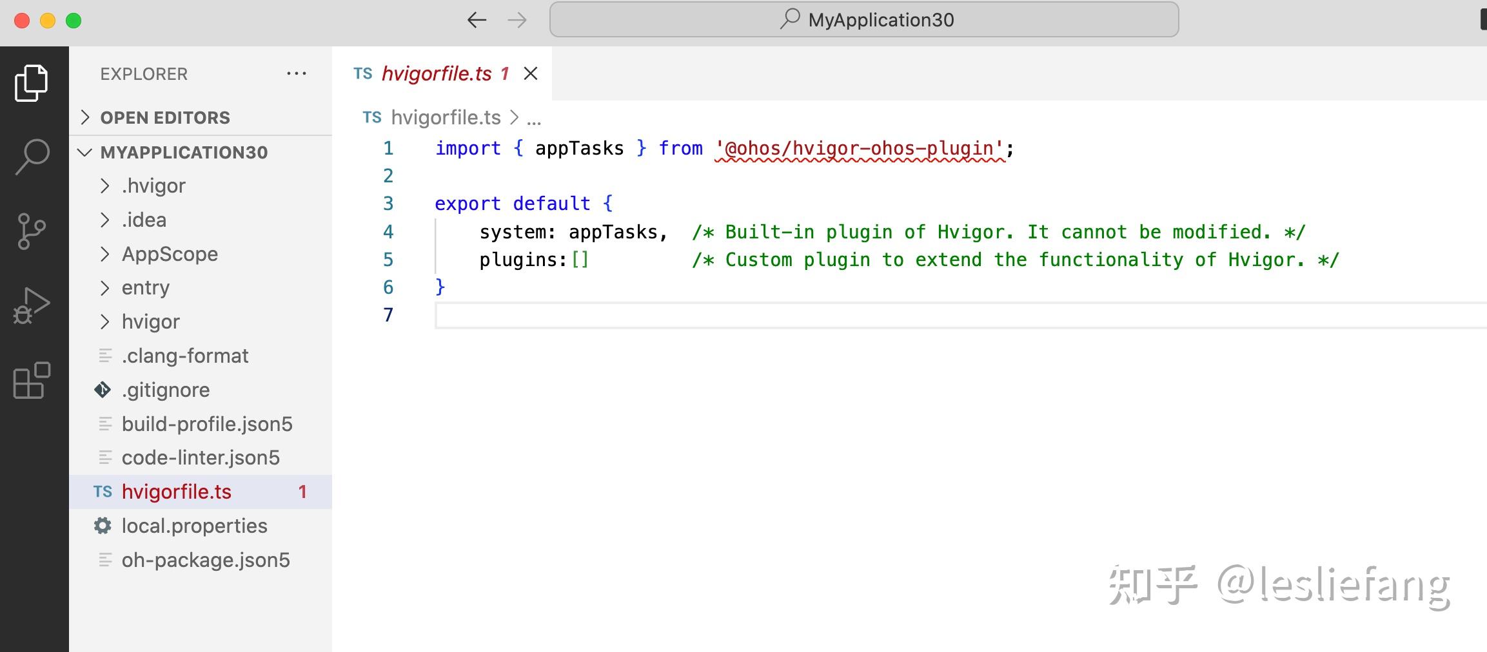
Task: Expand the AppScope folder
Action: [x=201, y=254]
